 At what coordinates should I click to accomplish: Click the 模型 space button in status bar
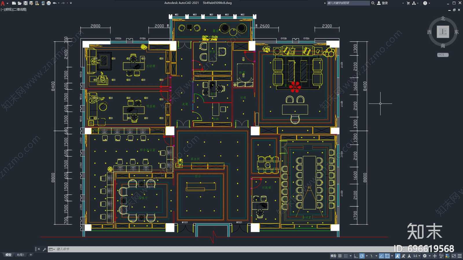(x=333, y=256)
